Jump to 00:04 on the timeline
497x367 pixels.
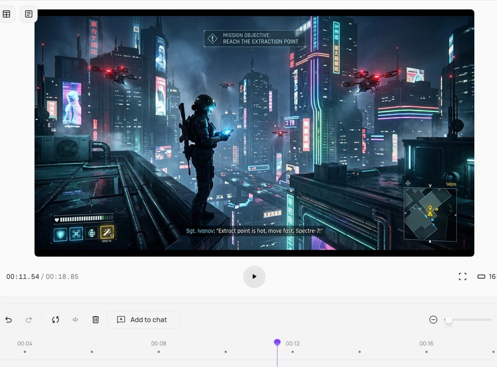(25, 344)
